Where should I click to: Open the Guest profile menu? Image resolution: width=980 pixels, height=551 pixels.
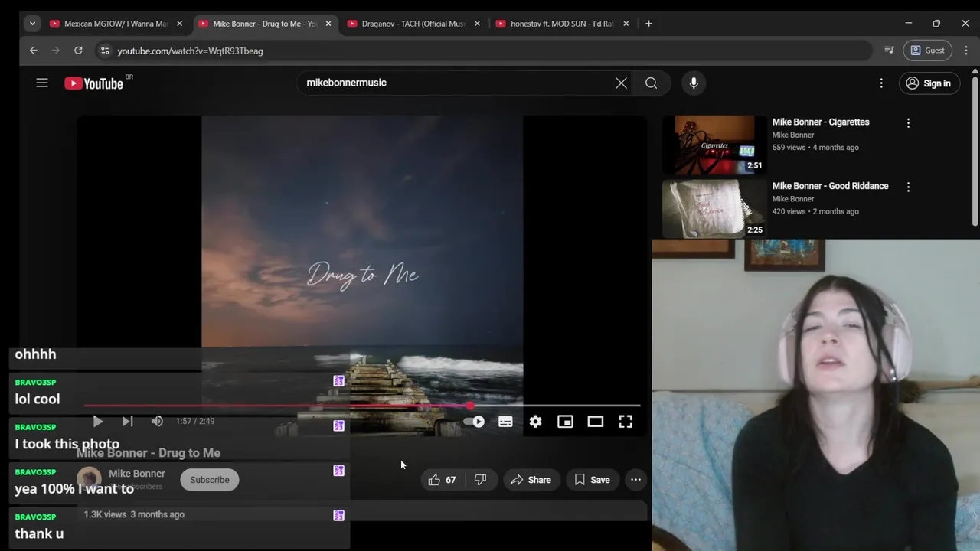[x=927, y=51]
